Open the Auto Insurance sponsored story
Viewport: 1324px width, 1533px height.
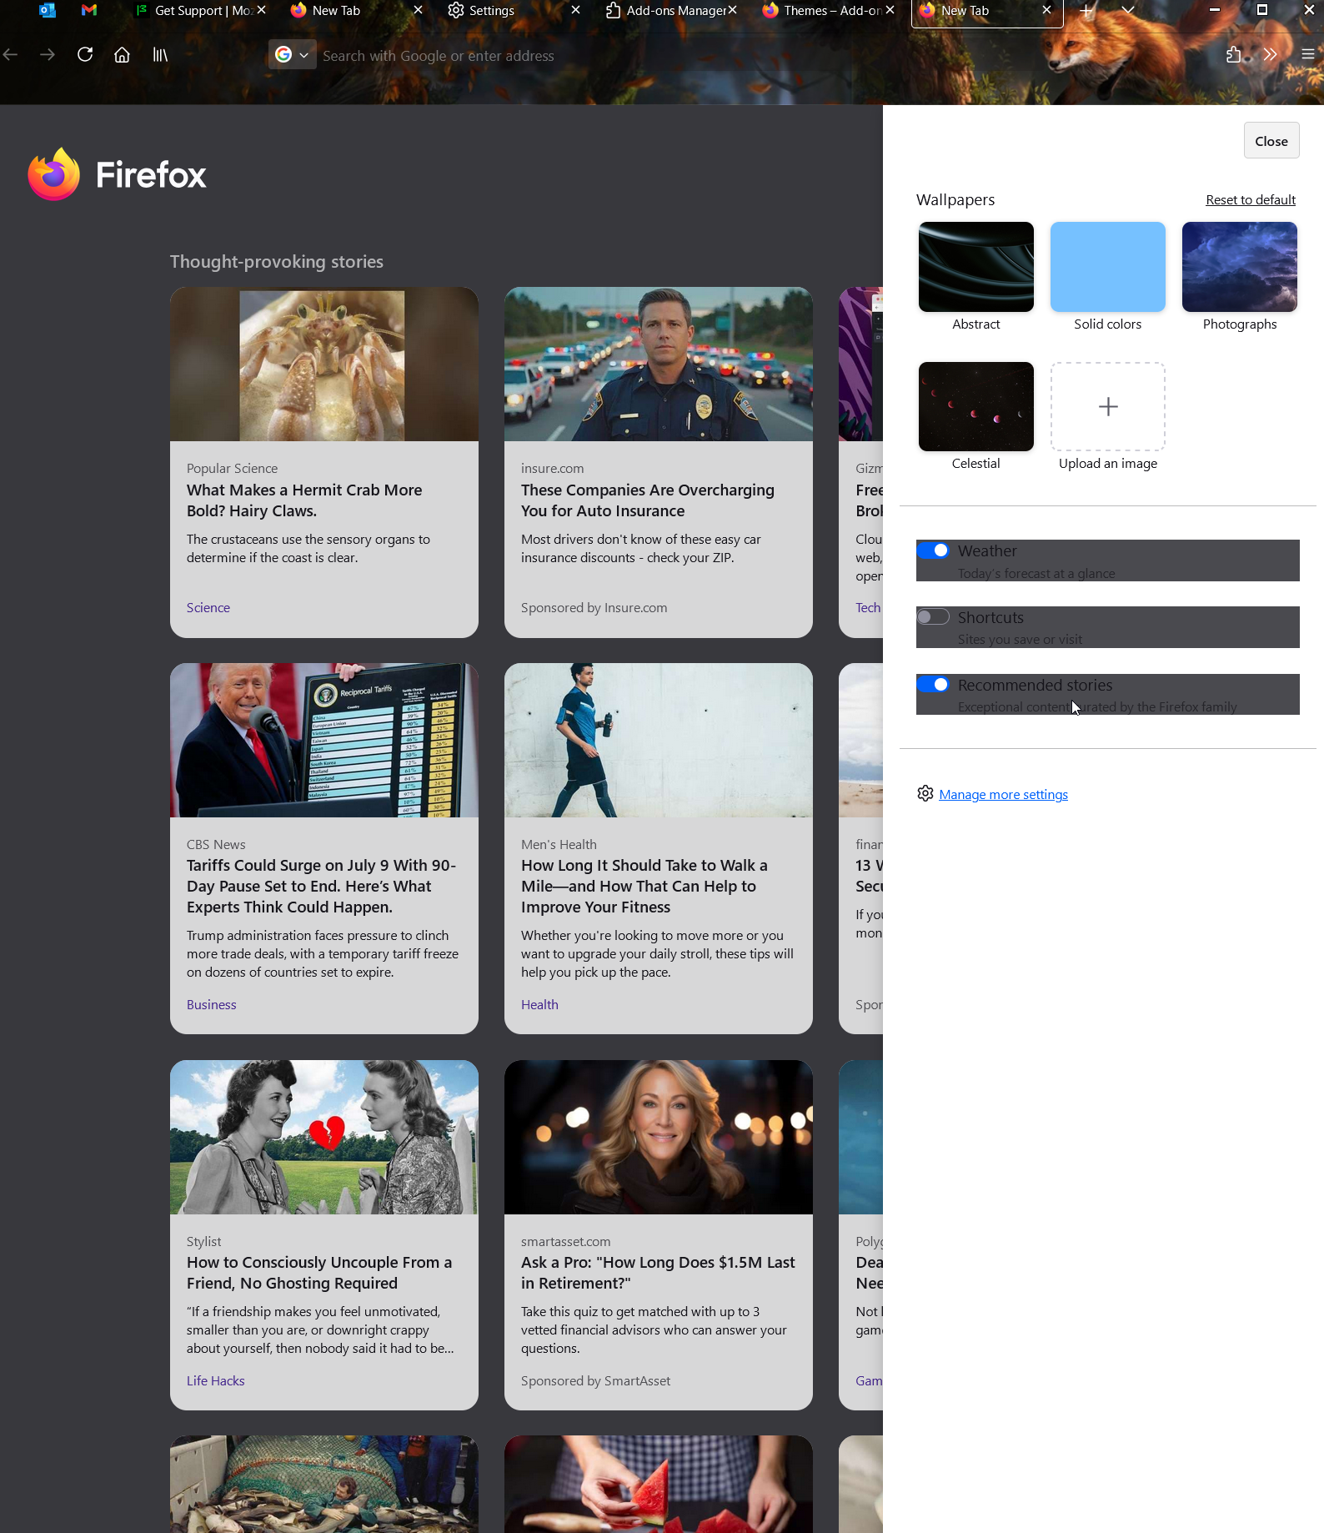coord(648,500)
